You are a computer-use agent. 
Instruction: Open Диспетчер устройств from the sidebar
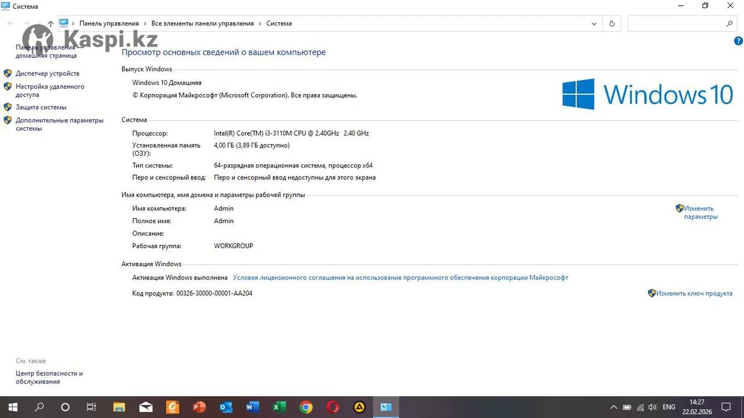coord(47,73)
